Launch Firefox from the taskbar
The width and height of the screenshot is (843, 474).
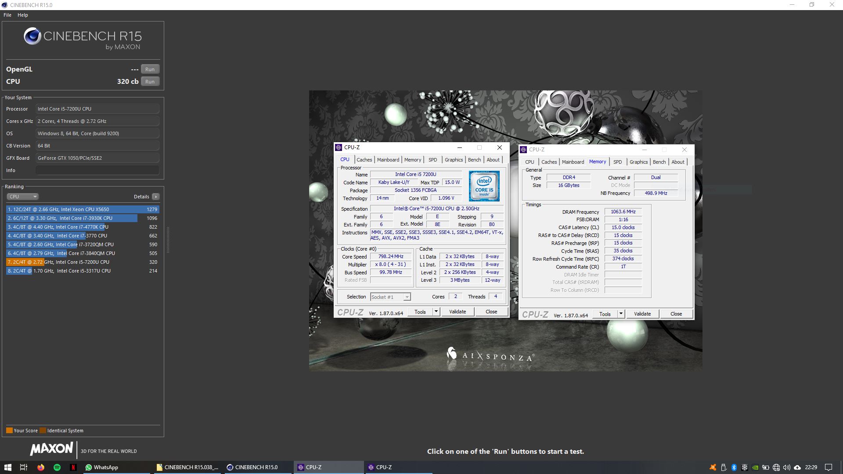click(x=41, y=467)
